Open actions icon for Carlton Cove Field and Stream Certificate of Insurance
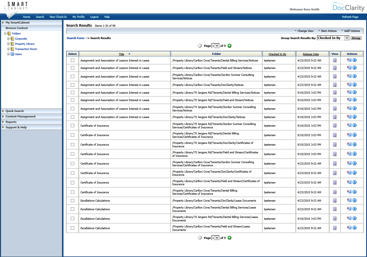The height and width of the screenshot is (257, 367). [349, 182]
